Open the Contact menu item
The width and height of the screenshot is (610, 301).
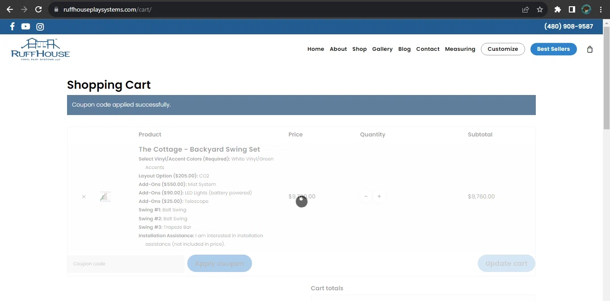point(428,49)
